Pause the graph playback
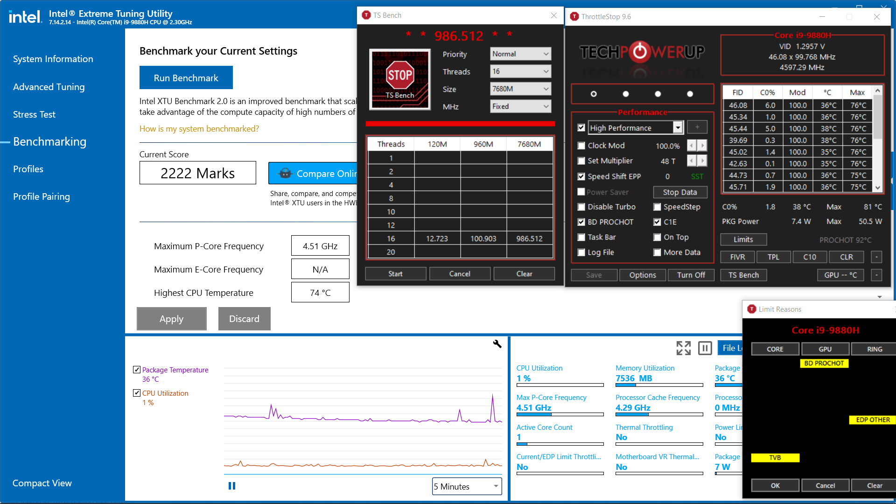The image size is (896, 504). pyautogui.click(x=232, y=486)
